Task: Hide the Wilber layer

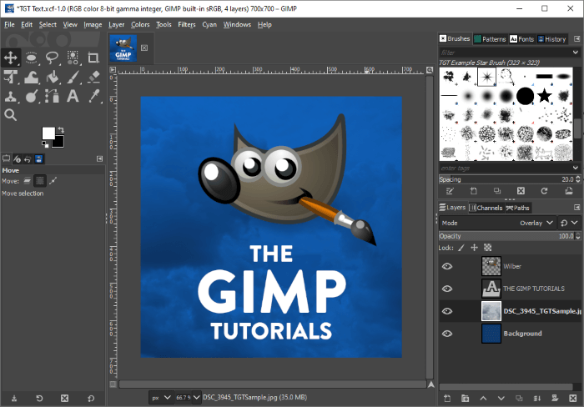Action: (x=447, y=266)
